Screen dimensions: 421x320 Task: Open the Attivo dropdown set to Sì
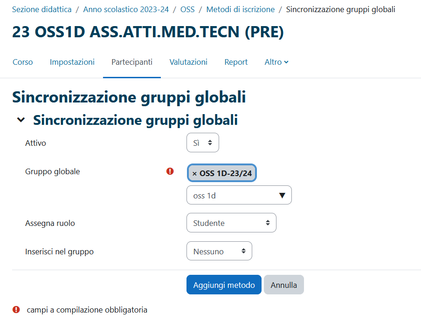click(x=202, y=143)
